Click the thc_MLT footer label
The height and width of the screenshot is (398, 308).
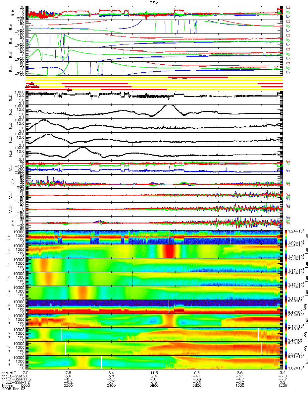pos(9,373)
